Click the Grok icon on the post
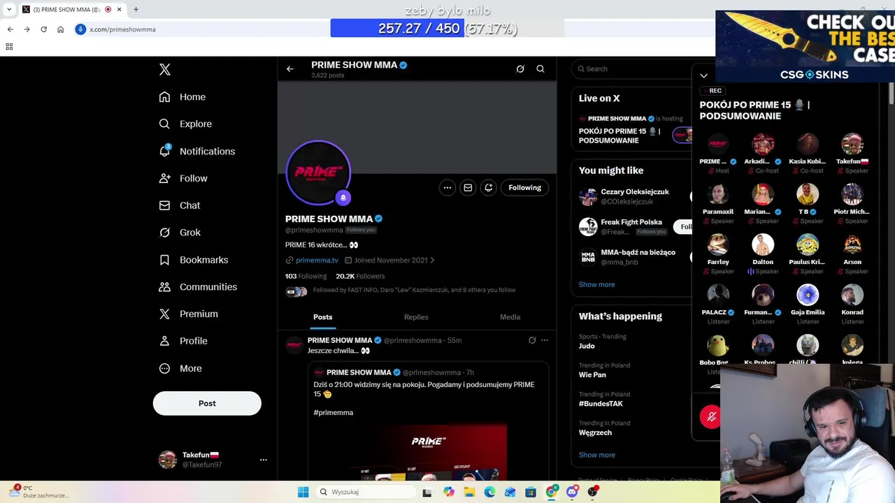Viewport: 895px width, 503px height. [x=532, y=340]
